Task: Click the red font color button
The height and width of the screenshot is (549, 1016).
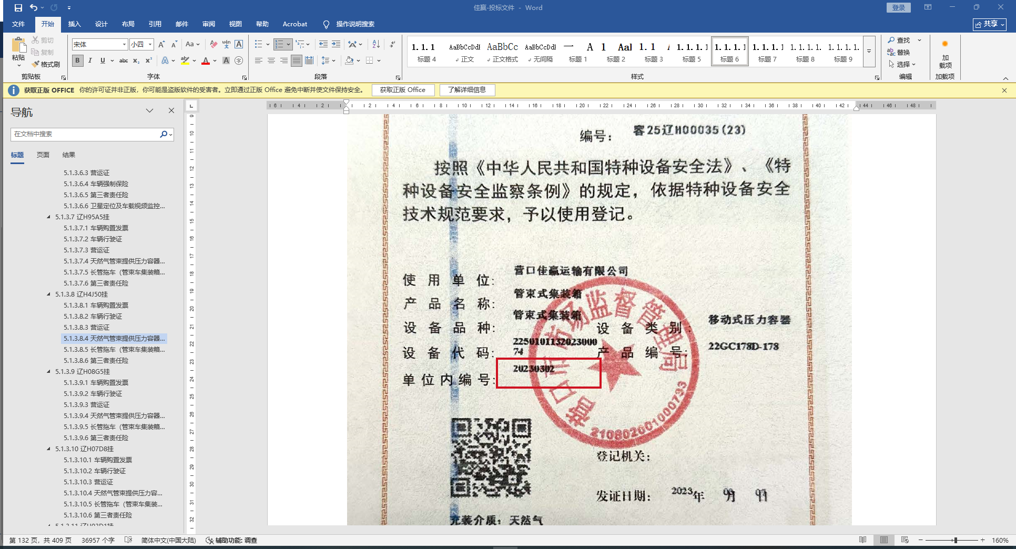Action: (x=206, y=60)
